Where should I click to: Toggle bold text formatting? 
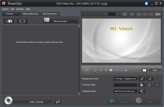(x=125, y=14)
